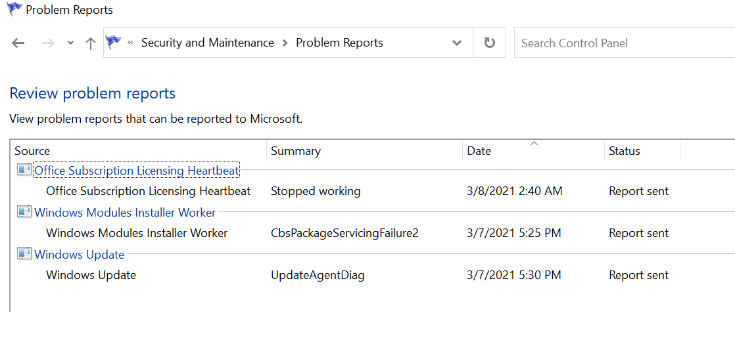Sort by the Status column header

624,151
